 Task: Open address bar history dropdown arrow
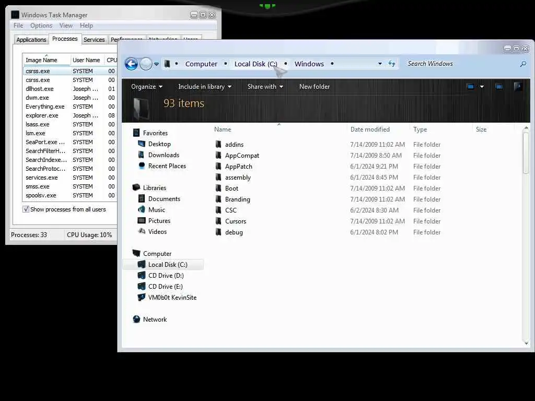[x=380, y=64]
